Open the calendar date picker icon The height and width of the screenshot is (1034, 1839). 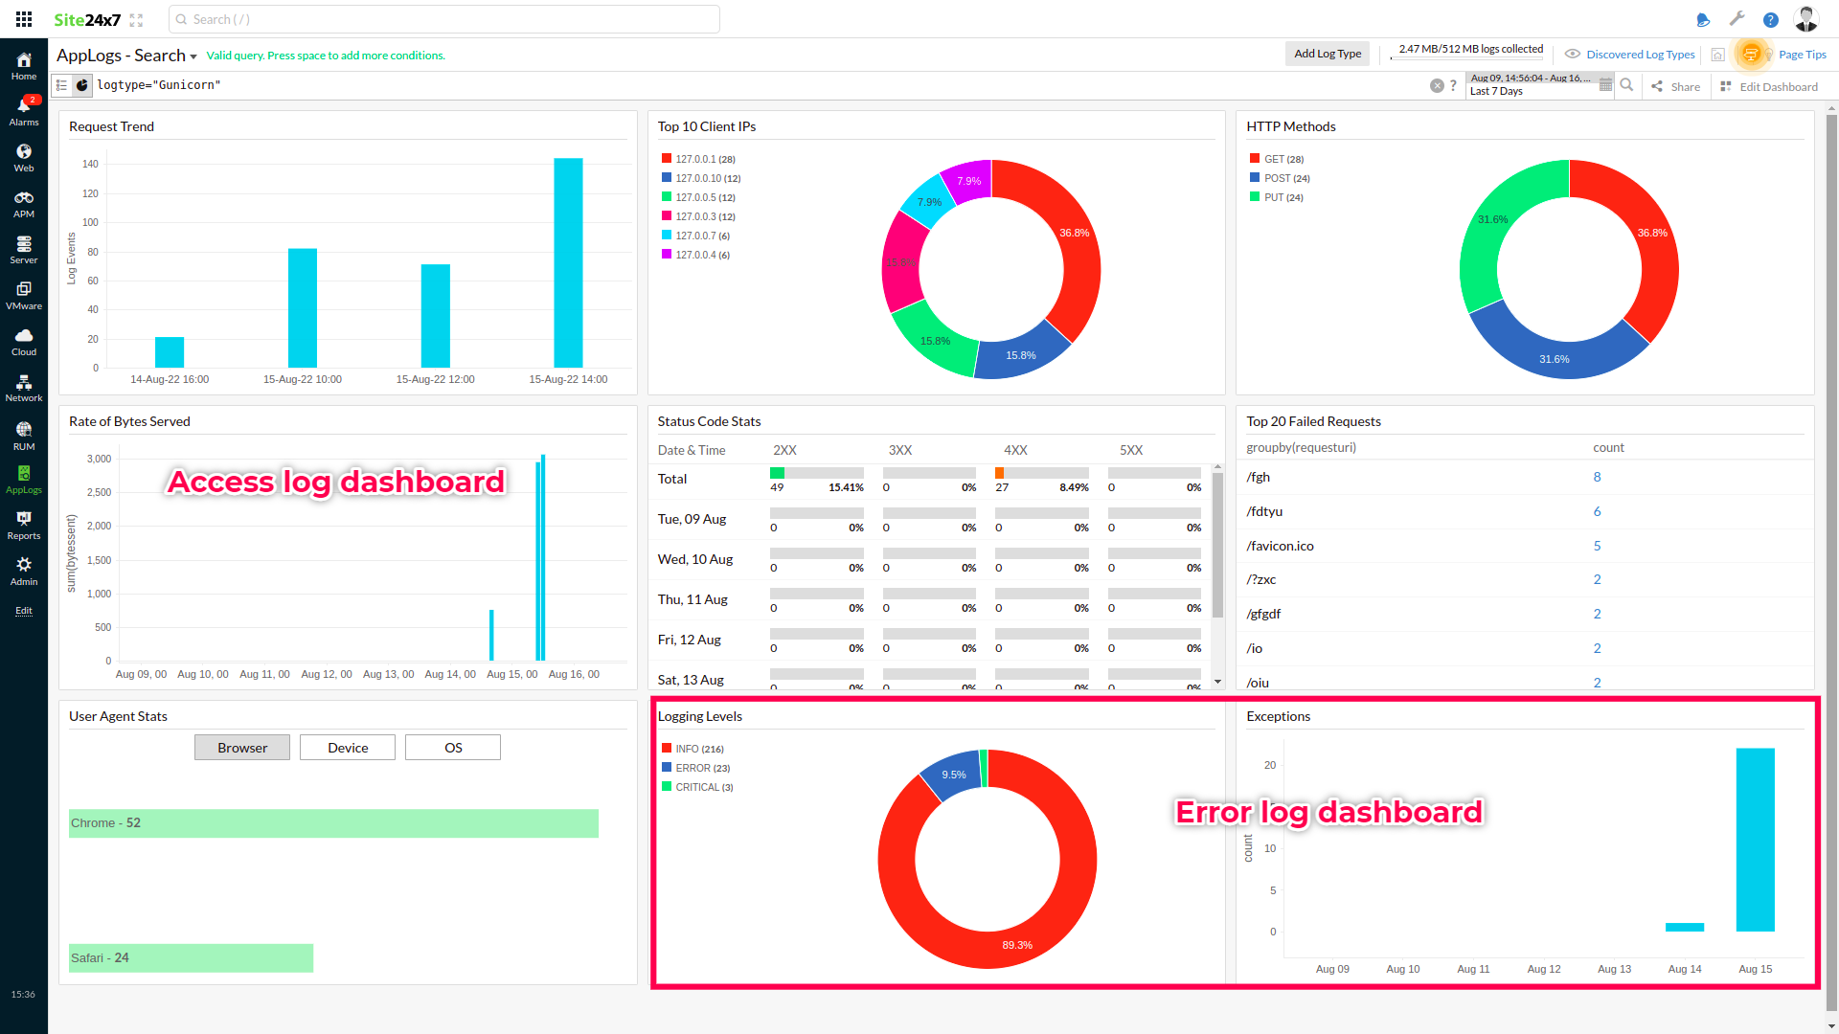[x=1605, y=85]
